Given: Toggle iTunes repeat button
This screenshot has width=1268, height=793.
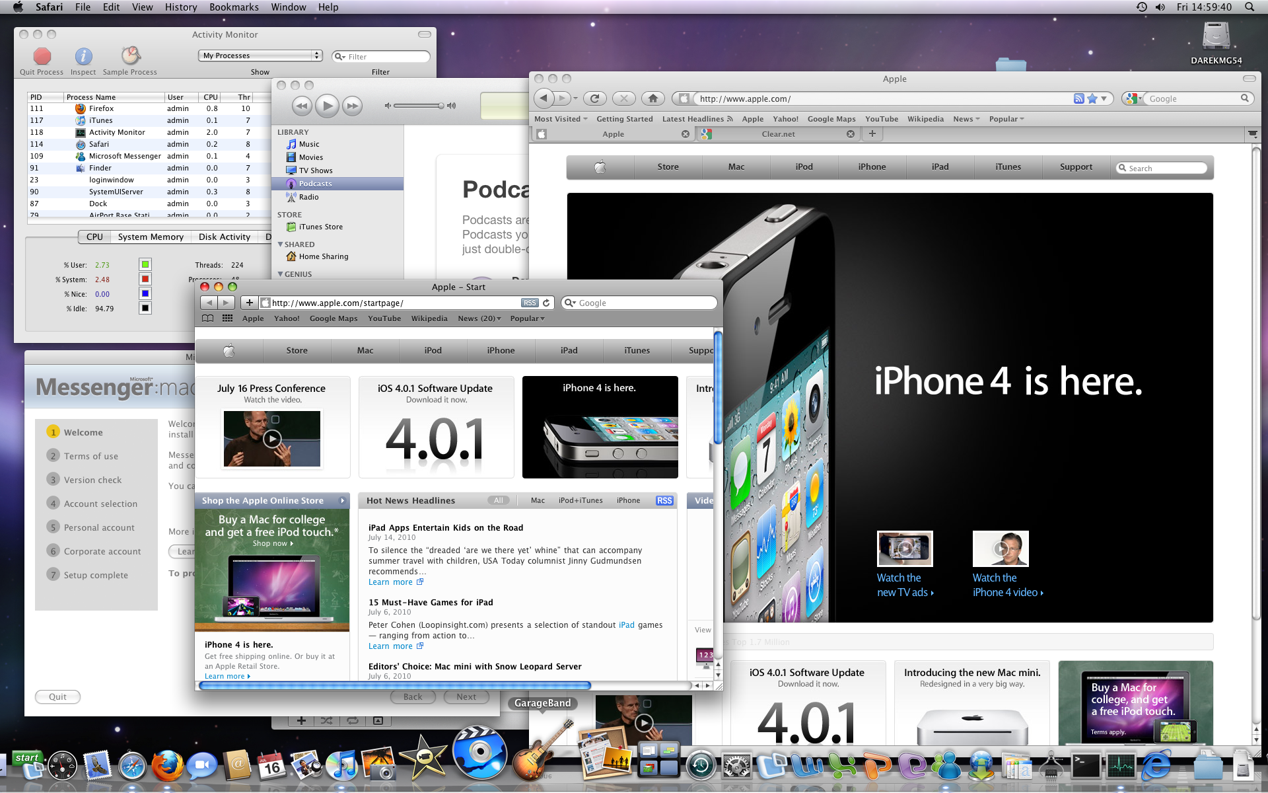Looking at the screenshot, I should point(352,720).
